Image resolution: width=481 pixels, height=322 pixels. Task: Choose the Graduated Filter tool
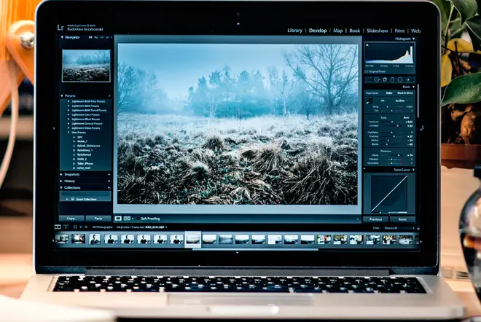coord(392,79)
